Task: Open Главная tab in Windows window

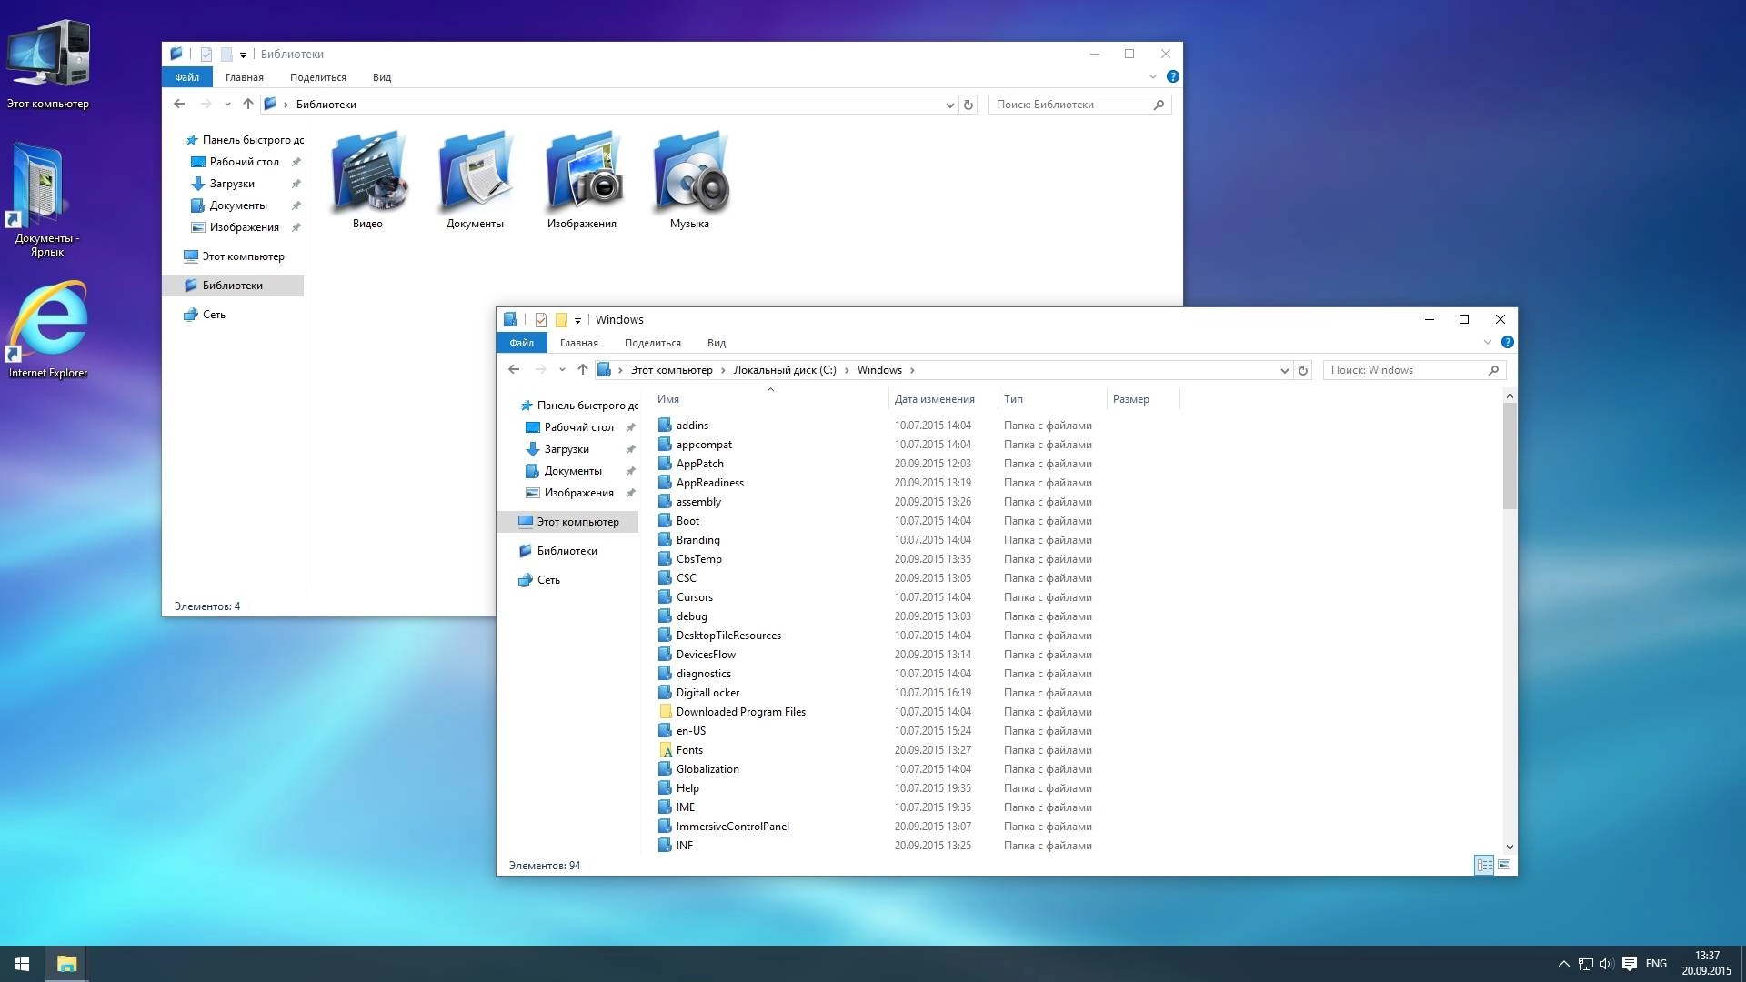Action: point(579,343)
